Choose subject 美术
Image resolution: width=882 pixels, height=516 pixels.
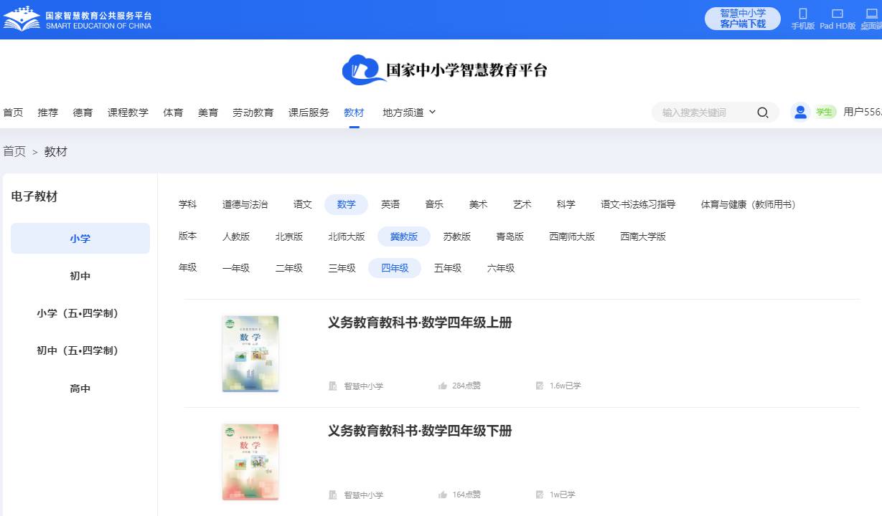[x=478, y=204]
